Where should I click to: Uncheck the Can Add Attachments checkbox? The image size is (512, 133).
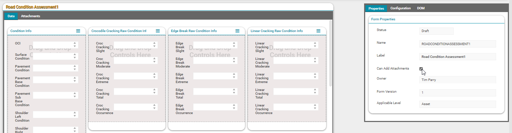(421, 69)
